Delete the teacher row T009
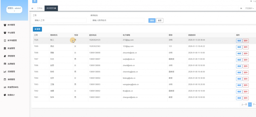 point(246,47)
